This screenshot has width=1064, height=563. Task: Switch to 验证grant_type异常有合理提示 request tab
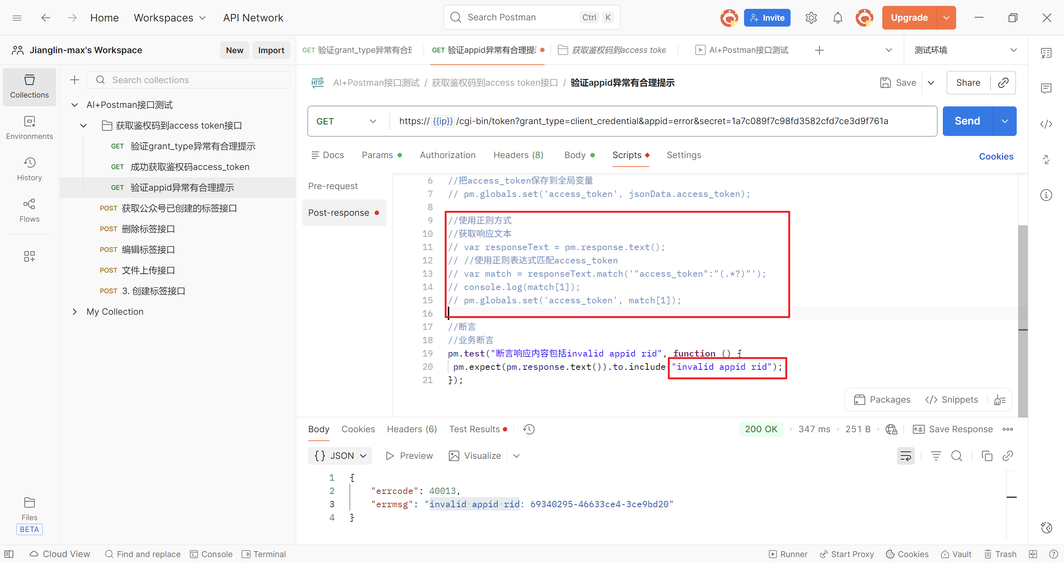pyautogui.click(x=357, y=50)
